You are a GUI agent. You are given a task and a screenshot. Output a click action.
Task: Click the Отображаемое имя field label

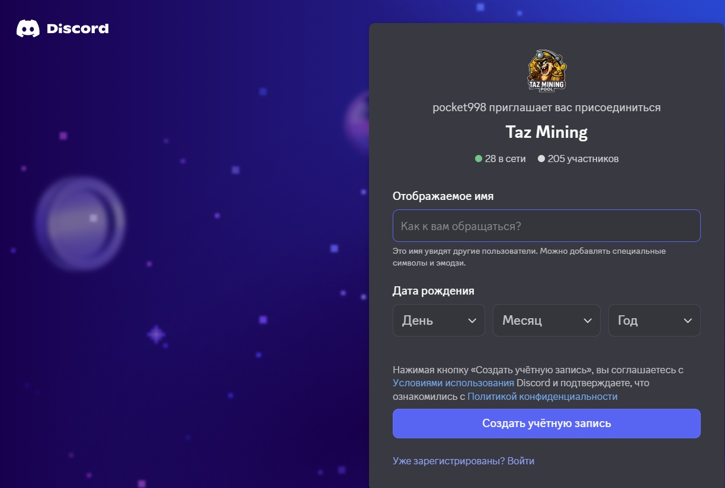coord(443,196)
